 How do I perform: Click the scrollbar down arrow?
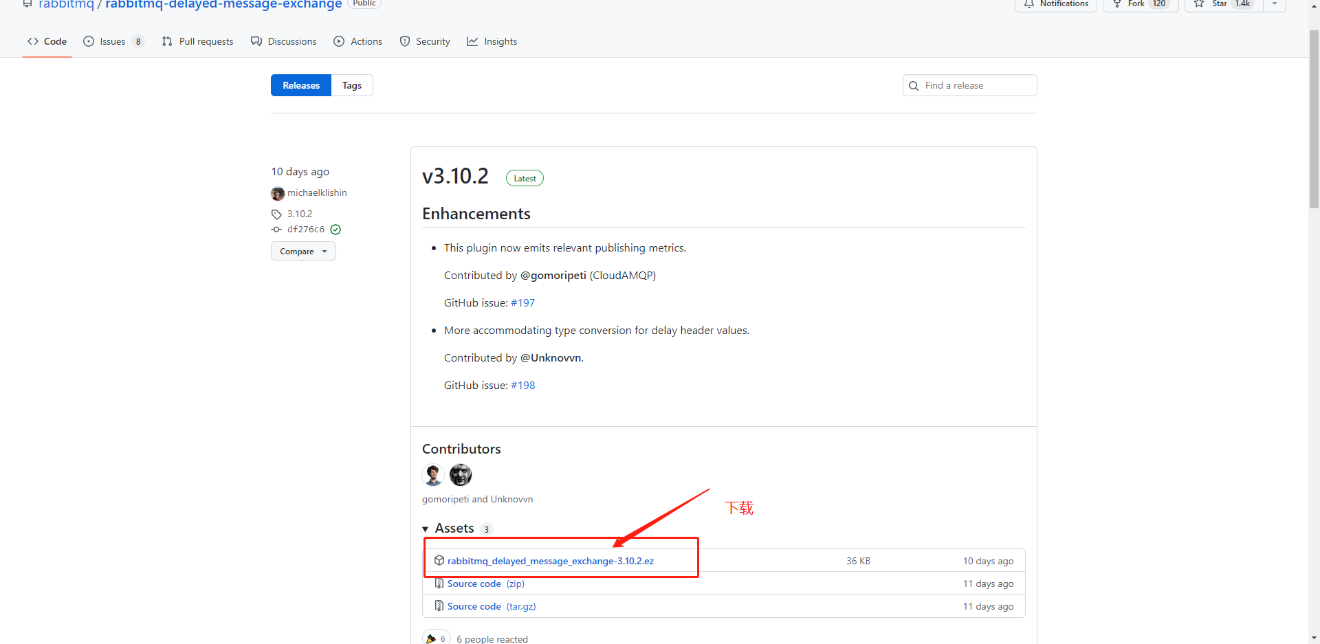(1314, 638)
